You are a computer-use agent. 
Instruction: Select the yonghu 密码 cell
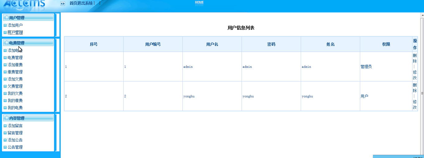coord(271,96)
